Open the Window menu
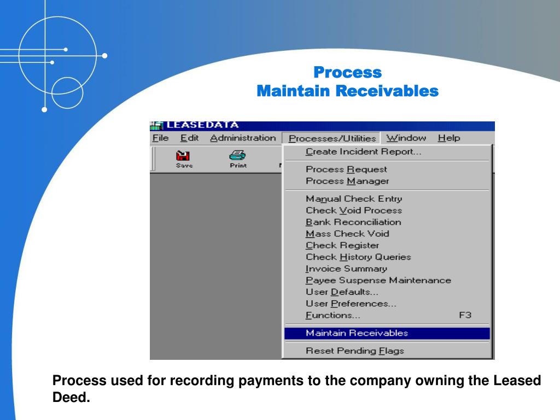Viewport: 560px width, 420px height. (406, 138)
